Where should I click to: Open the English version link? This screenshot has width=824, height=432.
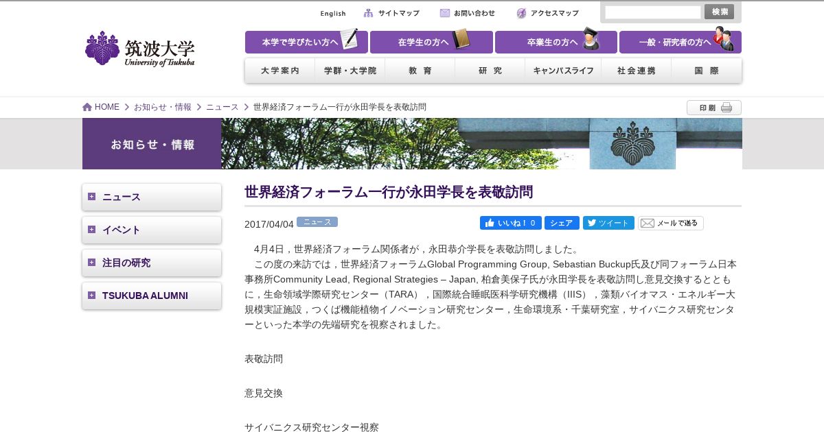pyautogui.click(x=333, y=13)
